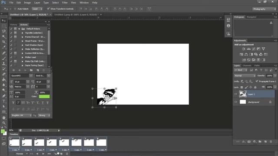This screenshot has height=156, width=278.
Task: Select the Magic Wand tool
Action: [4, 36]
